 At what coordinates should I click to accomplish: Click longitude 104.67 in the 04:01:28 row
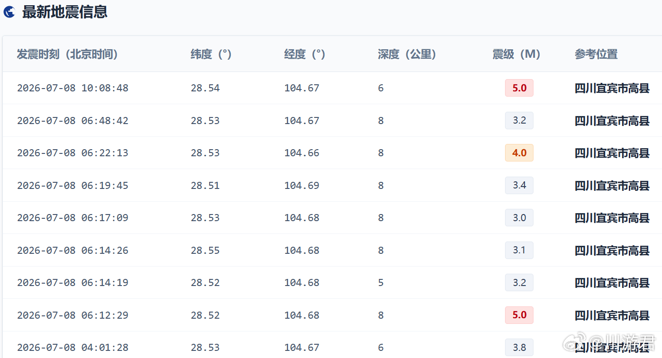coord(302,348)
